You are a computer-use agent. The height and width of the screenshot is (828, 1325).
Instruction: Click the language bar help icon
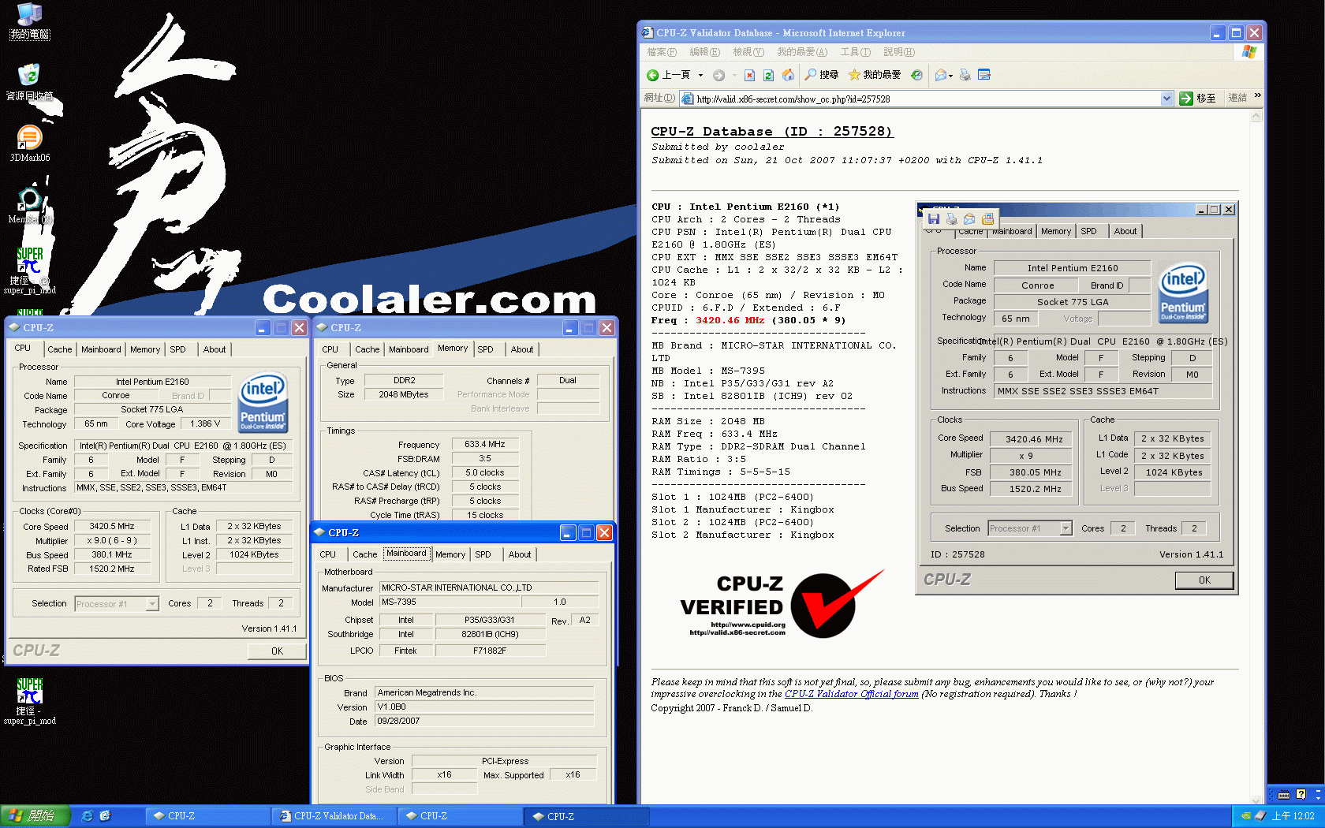1301,795
